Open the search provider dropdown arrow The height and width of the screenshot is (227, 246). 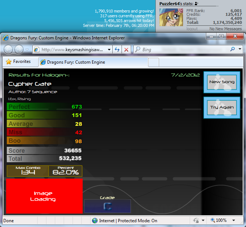(x=240, y=49)
